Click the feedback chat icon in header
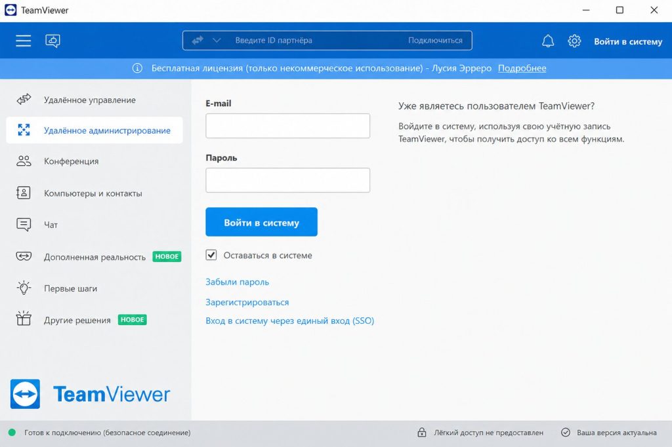 click(x=52, y=41)
